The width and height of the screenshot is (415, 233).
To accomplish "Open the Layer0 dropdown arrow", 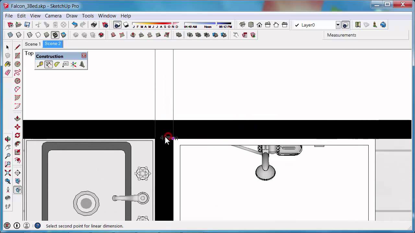I will click(338, 25).
